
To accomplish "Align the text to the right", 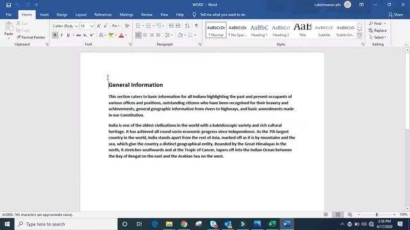I will coord(152,35).
